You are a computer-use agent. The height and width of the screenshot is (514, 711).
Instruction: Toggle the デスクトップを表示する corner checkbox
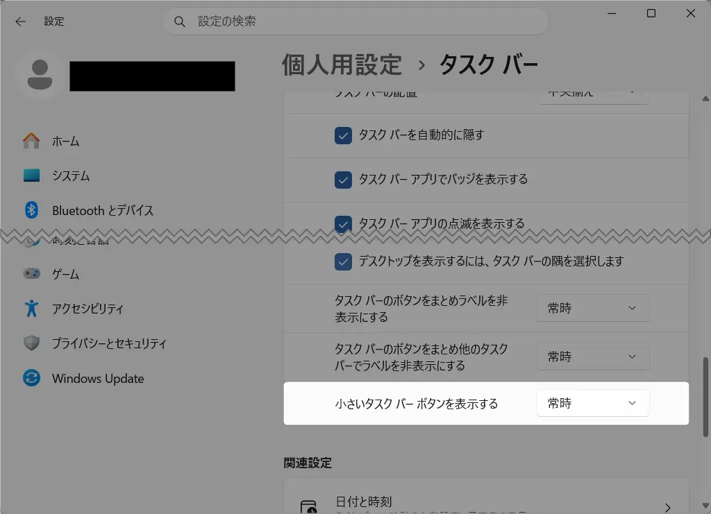click(x=343, y=262)
